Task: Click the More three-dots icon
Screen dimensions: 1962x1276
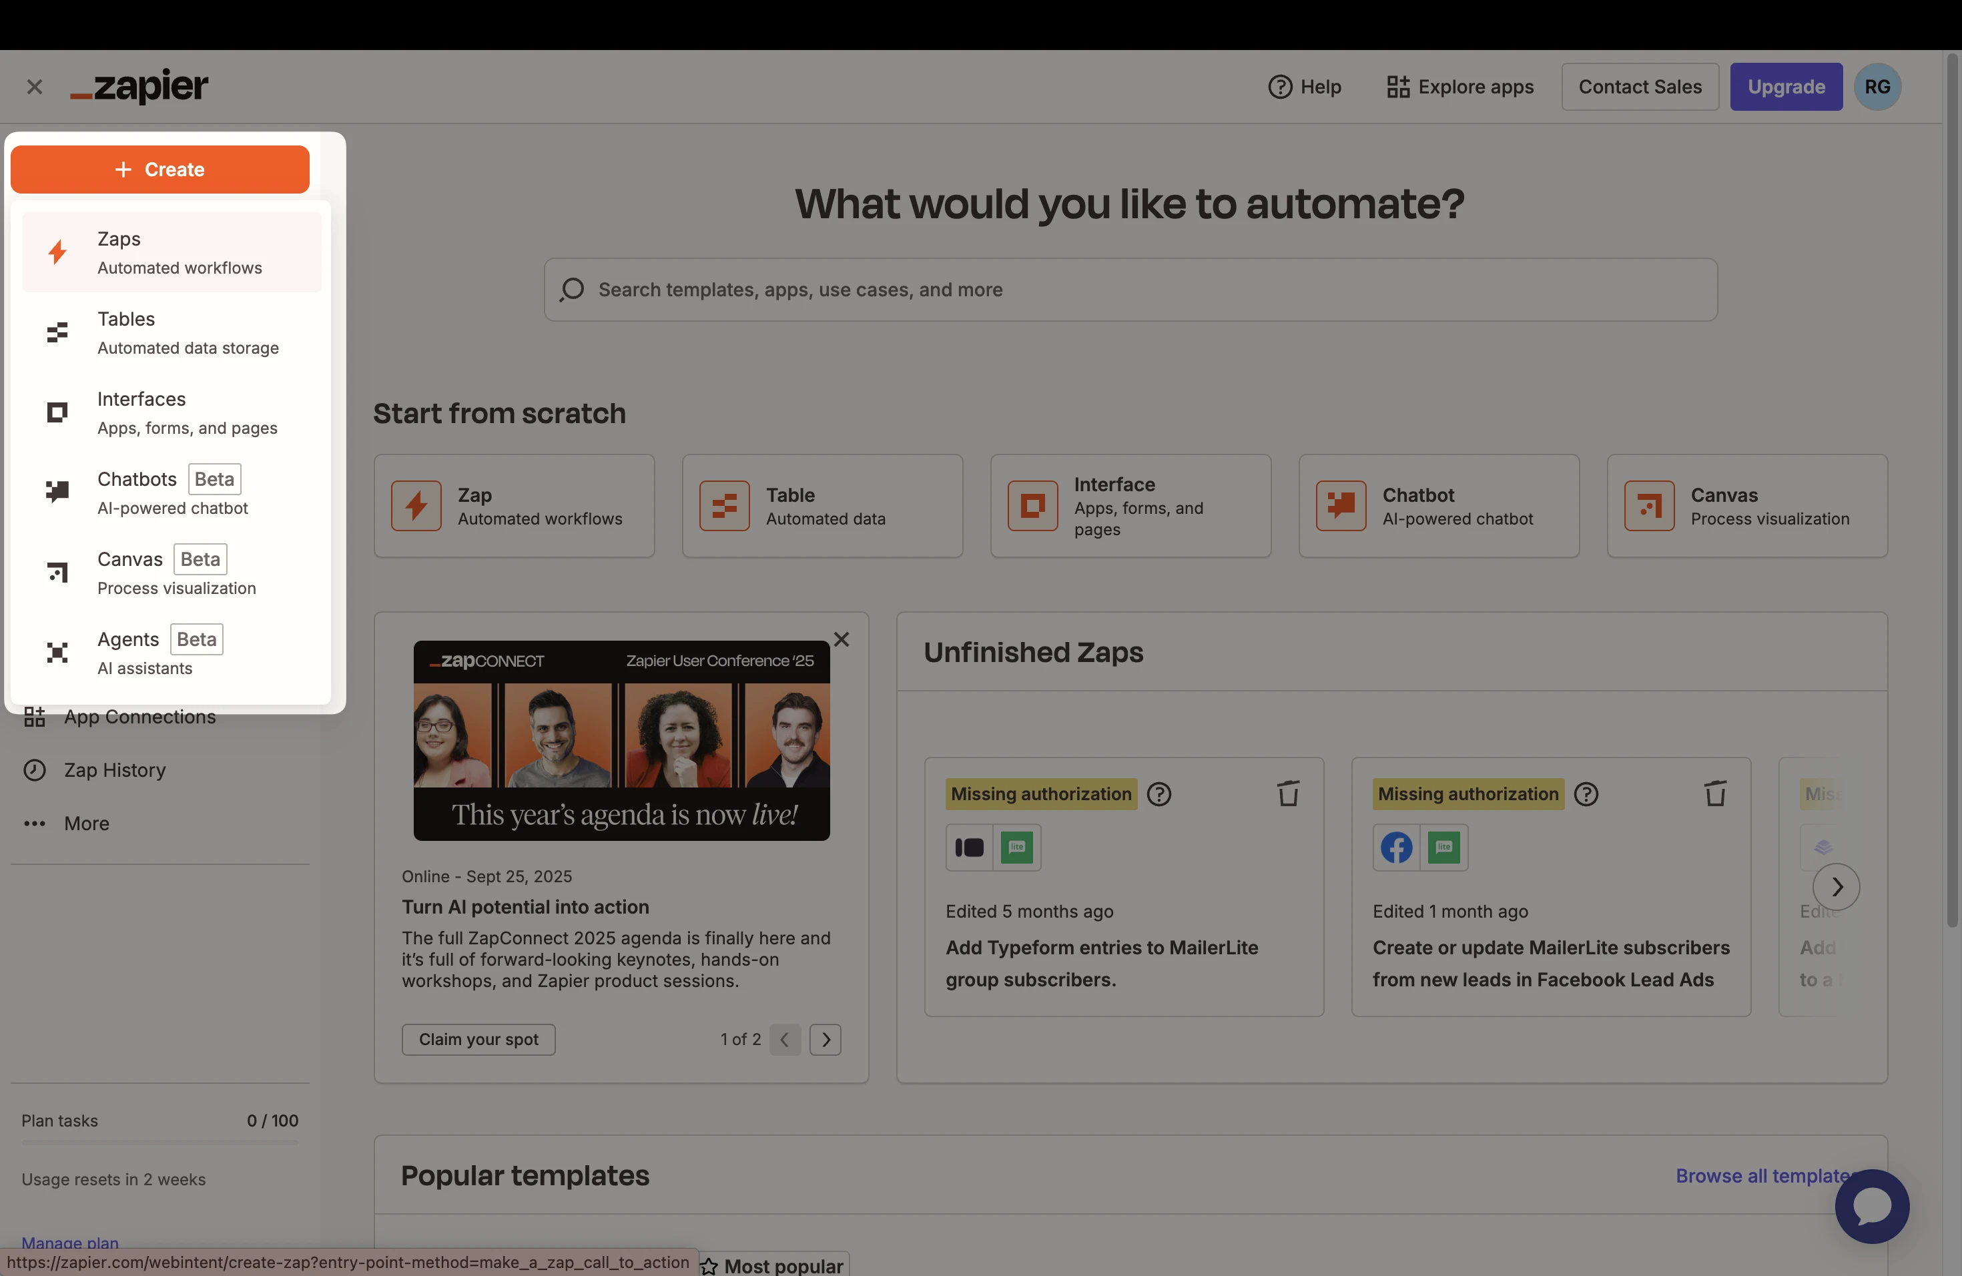Action: click(35, 824)
